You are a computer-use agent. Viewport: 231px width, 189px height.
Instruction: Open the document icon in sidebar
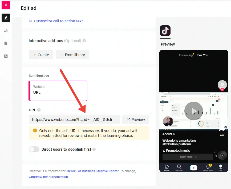coord(6,43)
